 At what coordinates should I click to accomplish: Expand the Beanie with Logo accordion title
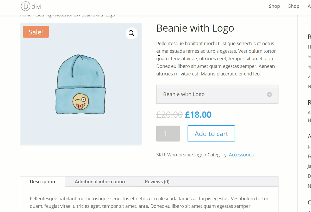click(184, 94)
